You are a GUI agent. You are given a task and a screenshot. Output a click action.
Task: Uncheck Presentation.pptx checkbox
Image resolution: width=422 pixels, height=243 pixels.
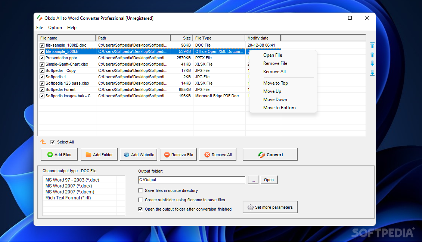coord(42,58)
